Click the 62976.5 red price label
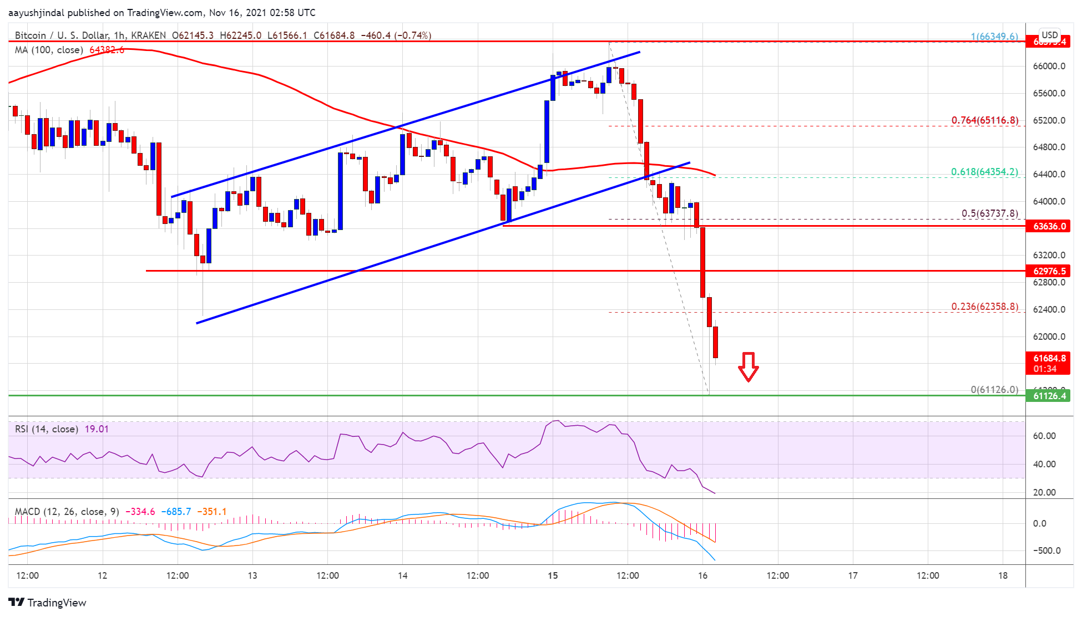 click(x=1049, y=271)
